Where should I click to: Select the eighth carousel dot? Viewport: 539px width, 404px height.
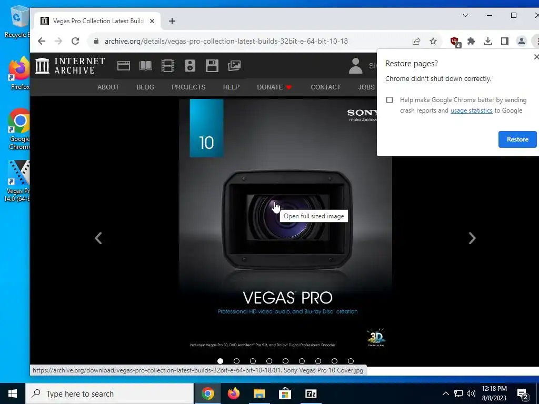tap(334, 361)
